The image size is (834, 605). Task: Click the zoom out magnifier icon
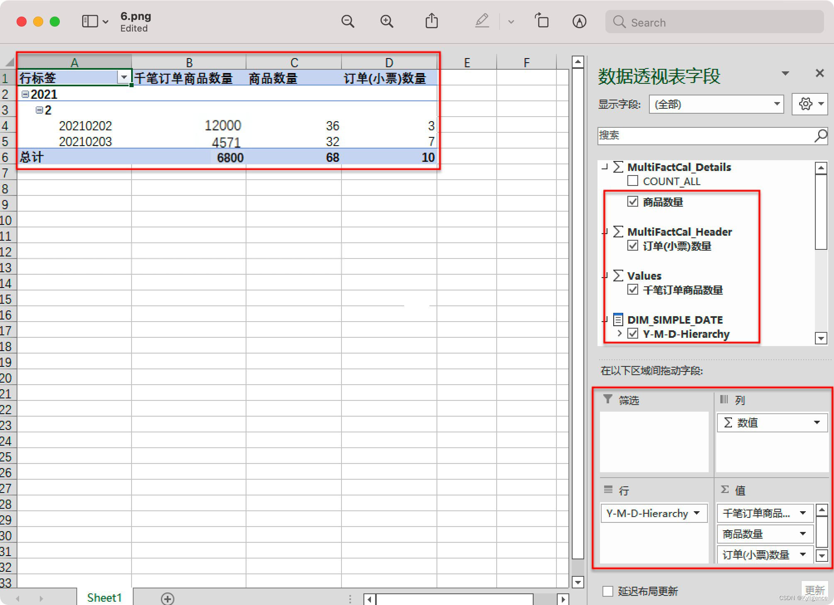(x=348, y=21)
